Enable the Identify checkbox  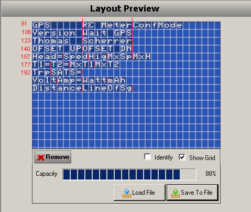pyautogui.click(x=147, y=157)
